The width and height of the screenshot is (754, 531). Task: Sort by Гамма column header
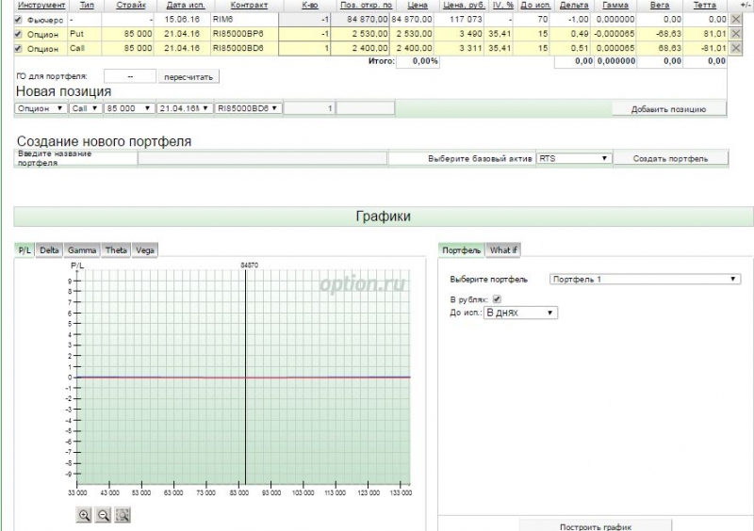click(x=615, y=5)
